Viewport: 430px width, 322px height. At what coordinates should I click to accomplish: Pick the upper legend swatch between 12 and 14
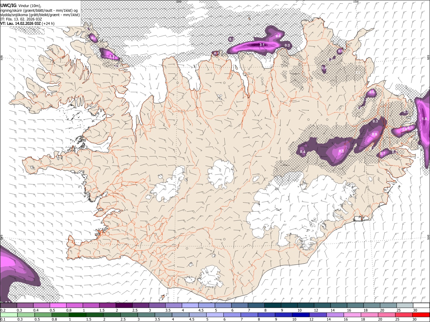(322, 306)
